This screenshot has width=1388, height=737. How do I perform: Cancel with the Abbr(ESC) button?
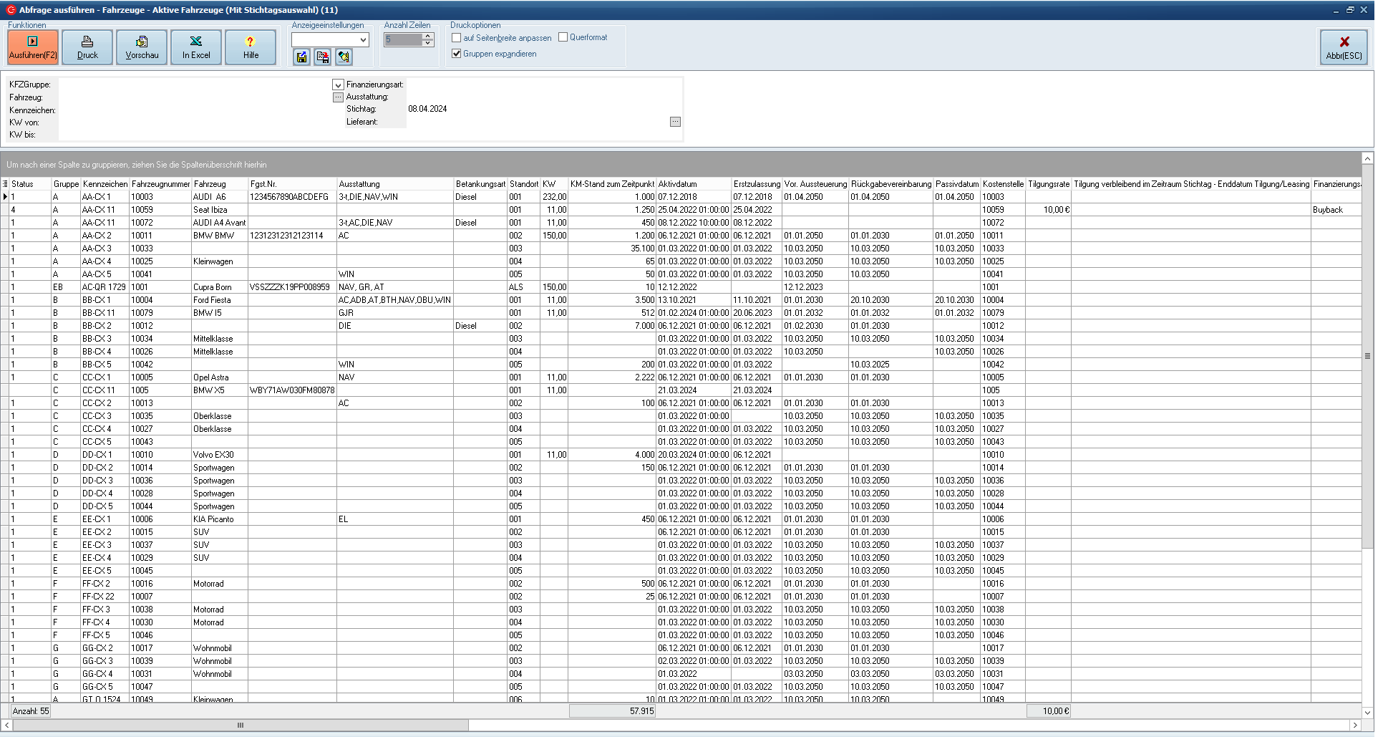(1344, 47)
